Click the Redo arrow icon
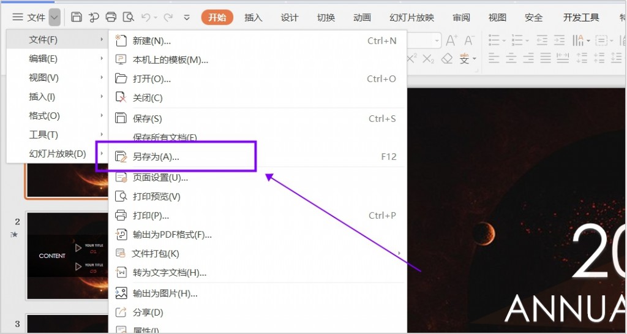 pos(168,17)
